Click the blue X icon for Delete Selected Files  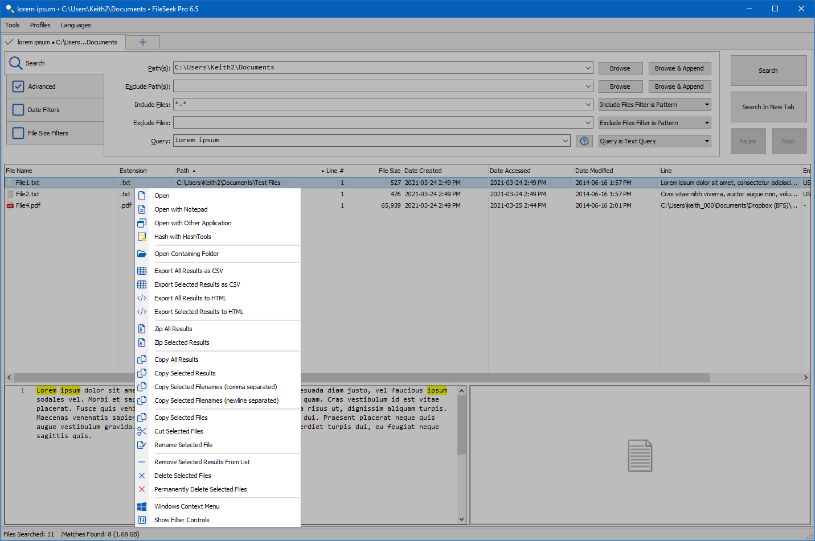(142, 476)
